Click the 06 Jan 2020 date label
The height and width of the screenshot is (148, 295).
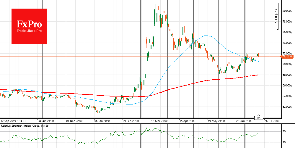[x=102, y=121]
